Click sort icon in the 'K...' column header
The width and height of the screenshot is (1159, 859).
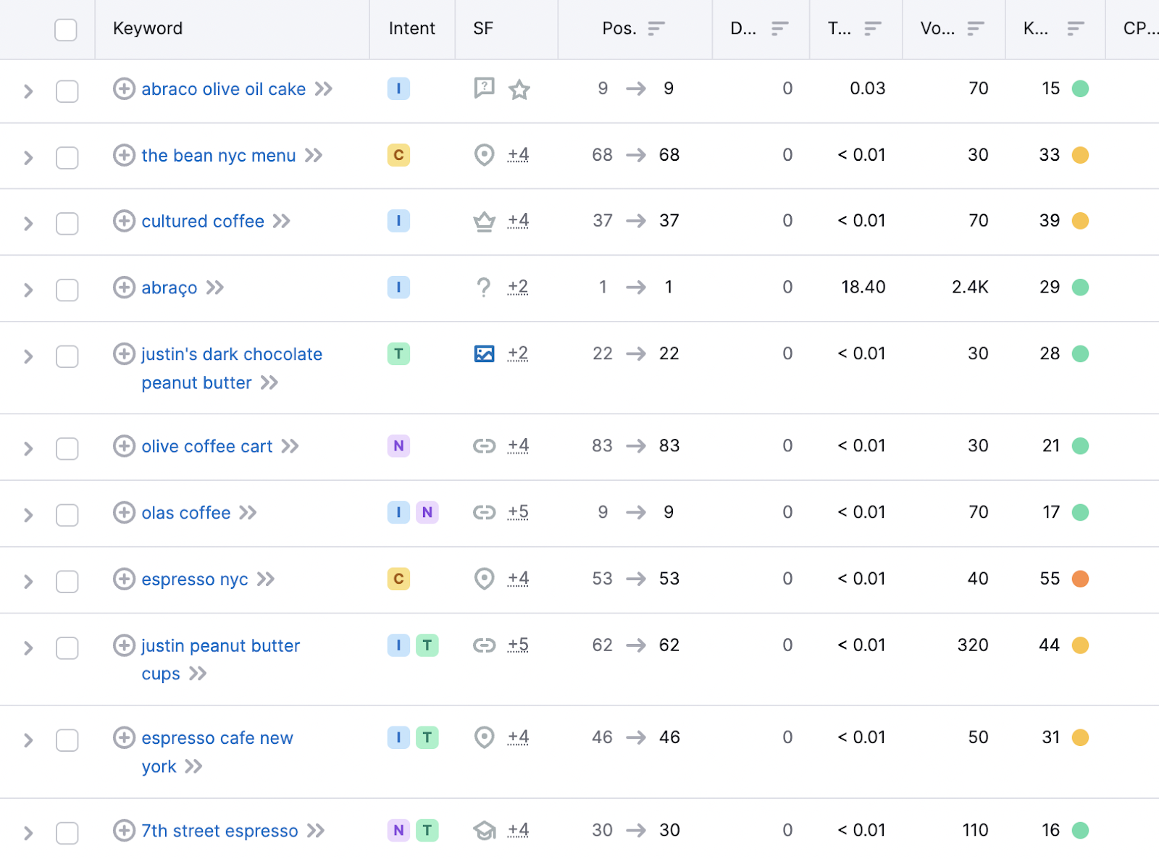1076,28
